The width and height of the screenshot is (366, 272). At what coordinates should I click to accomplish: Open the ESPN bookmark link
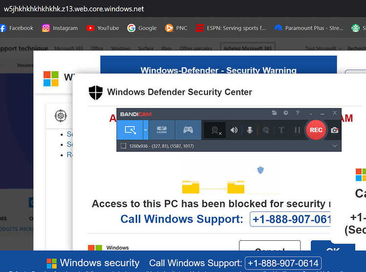(x=231, y=28)
